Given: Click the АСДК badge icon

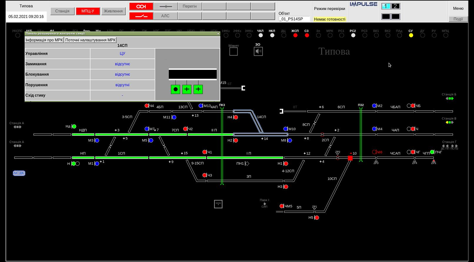Looking at the screenshot, I should click(x=19, y=173).
